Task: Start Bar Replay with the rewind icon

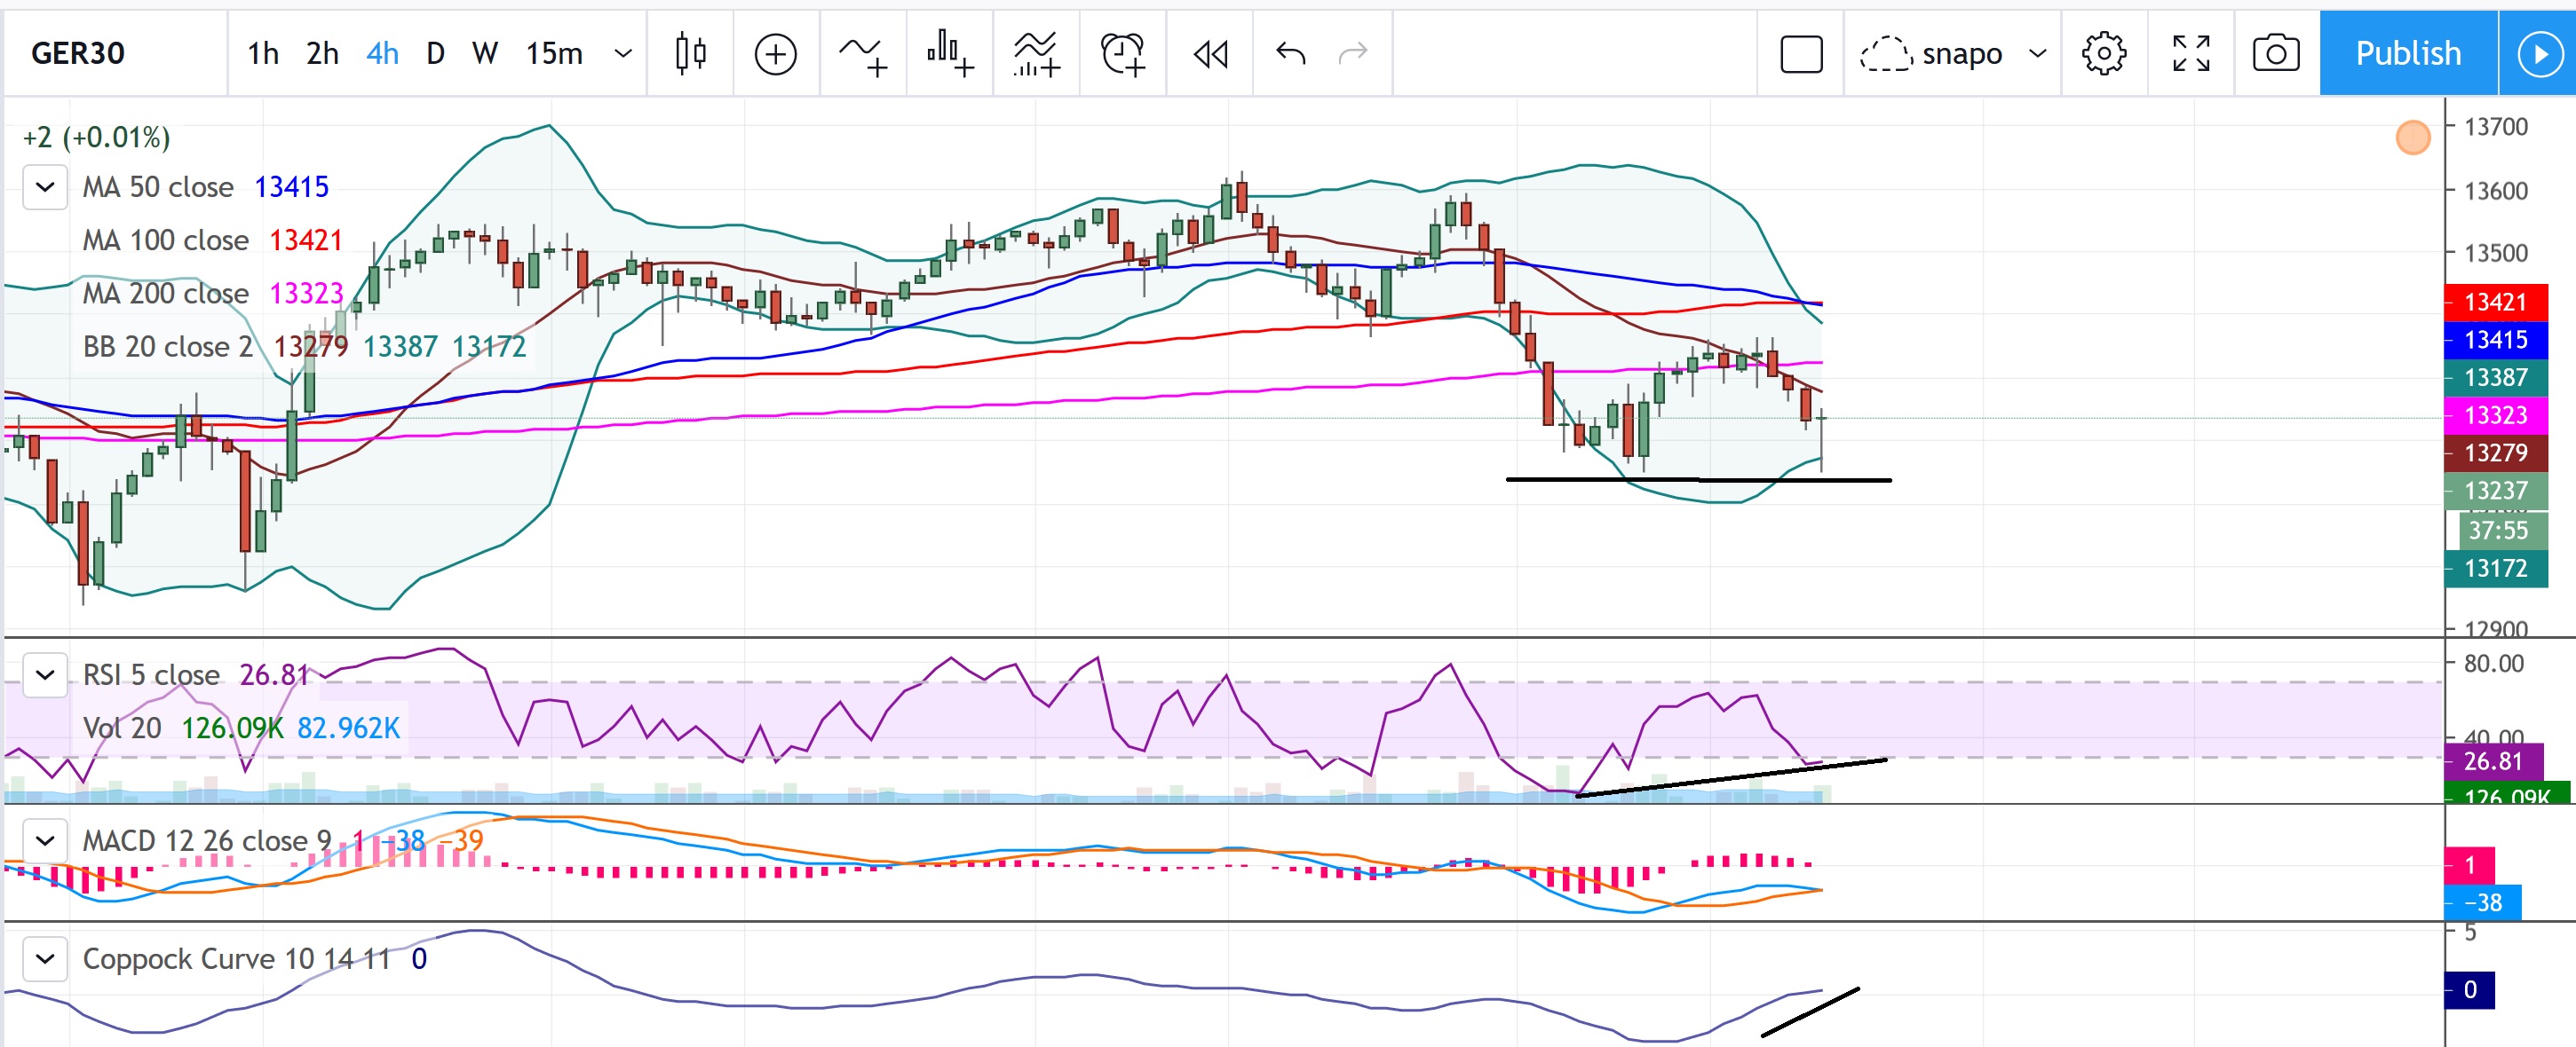Action: pyautogui.click(x=1210, y=53)
